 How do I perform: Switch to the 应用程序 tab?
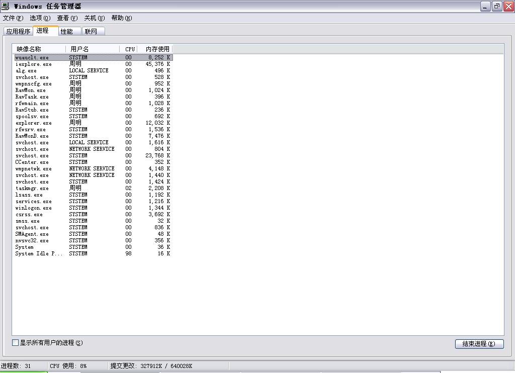pos(19,31)
